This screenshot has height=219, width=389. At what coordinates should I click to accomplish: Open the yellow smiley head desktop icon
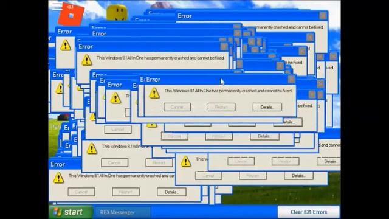coord(117,12)
